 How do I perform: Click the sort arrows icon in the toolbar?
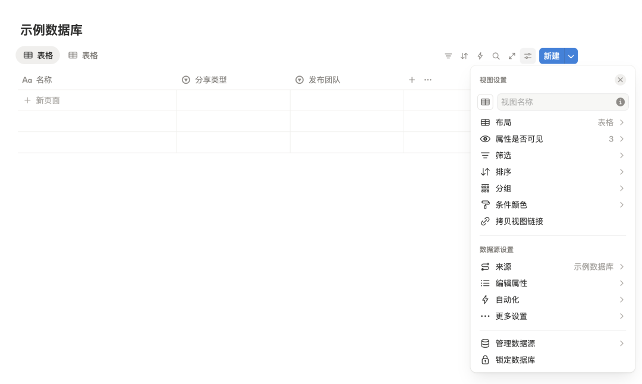464,56
